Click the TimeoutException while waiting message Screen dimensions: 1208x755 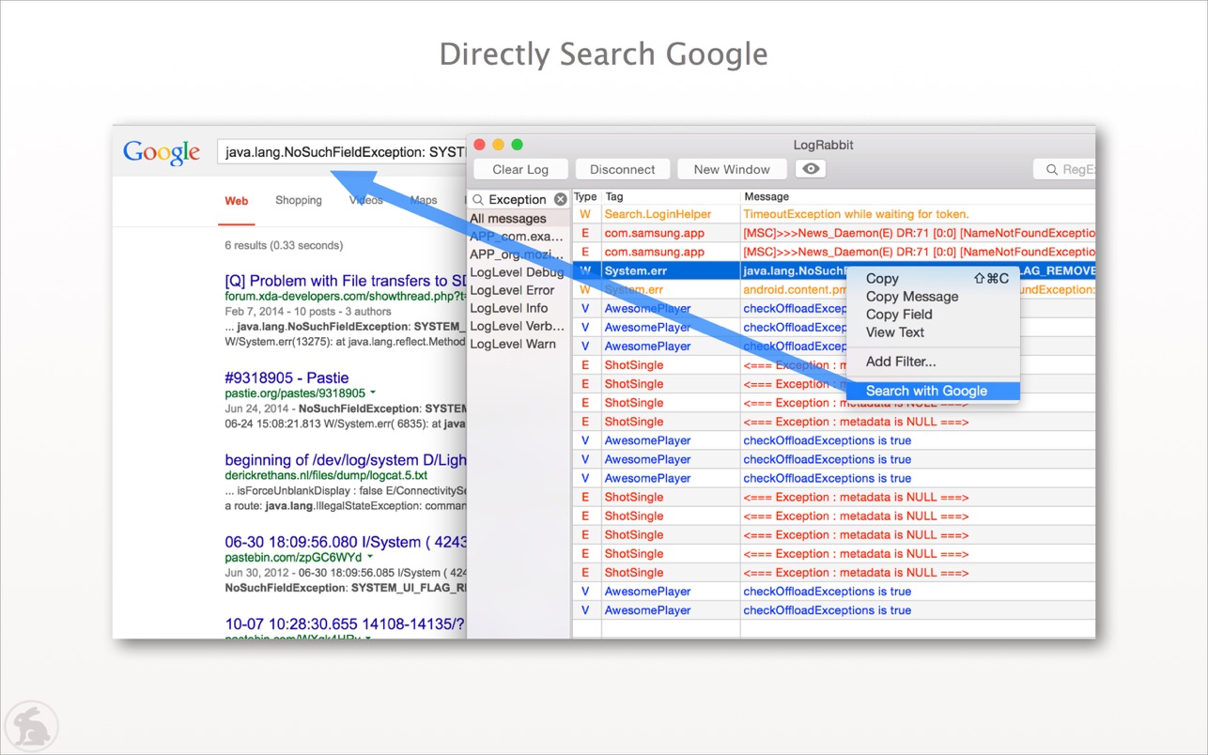pos(856,214)
